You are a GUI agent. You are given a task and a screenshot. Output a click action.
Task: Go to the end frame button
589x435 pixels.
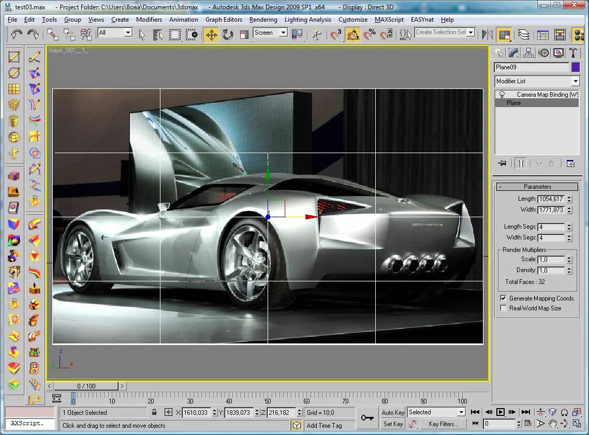click(x=526, y=412)
